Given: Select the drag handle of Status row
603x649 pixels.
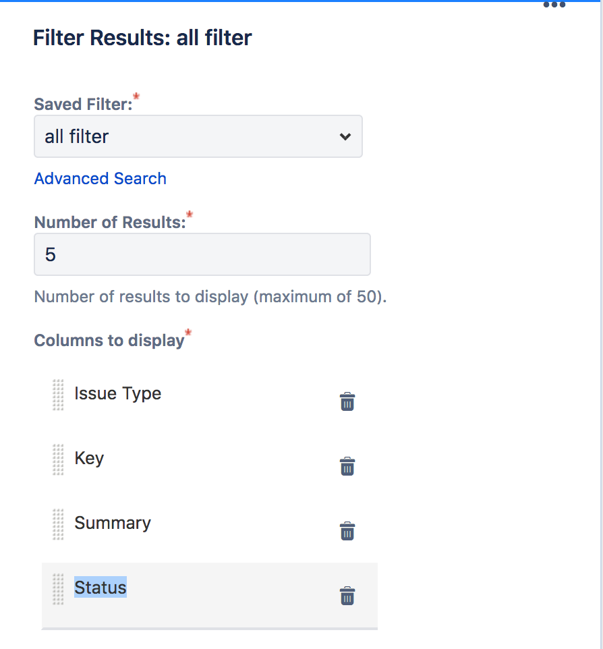Looking at the screenshot, I should pos(58,589).
